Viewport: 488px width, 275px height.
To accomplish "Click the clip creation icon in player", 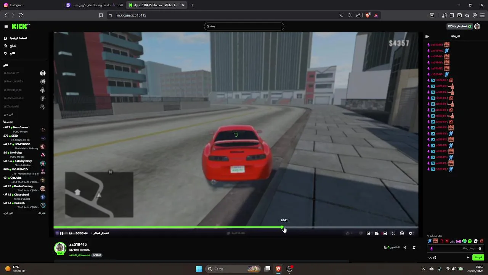I will [x=377, y=233].
